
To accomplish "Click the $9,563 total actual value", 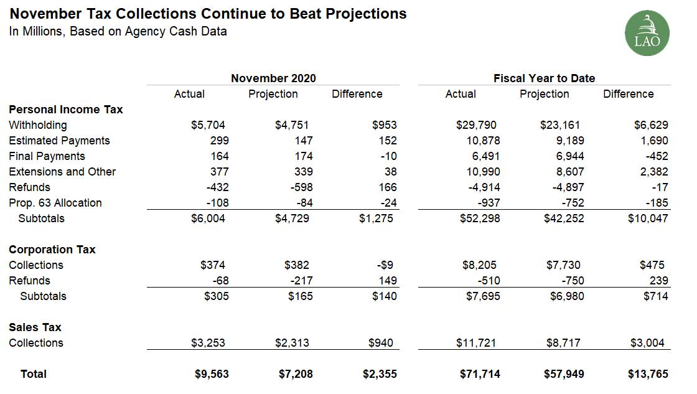I will coord(212,374).
